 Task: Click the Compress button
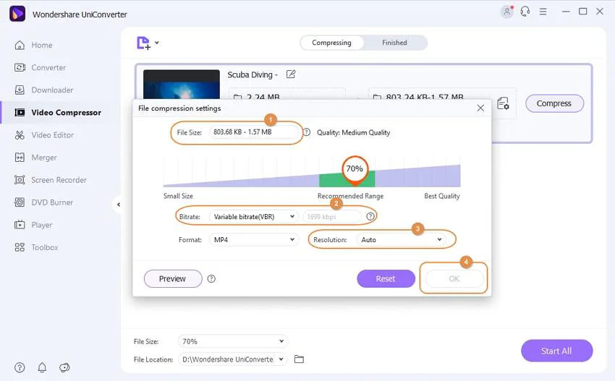click(x=554, y=103)
